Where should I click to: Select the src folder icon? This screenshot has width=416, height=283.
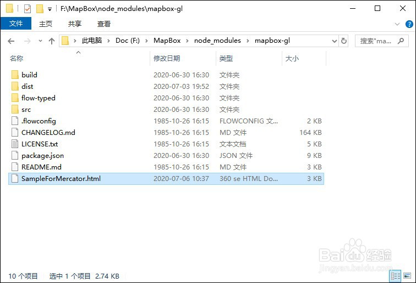pyautogui.click(x=15, y=109)
